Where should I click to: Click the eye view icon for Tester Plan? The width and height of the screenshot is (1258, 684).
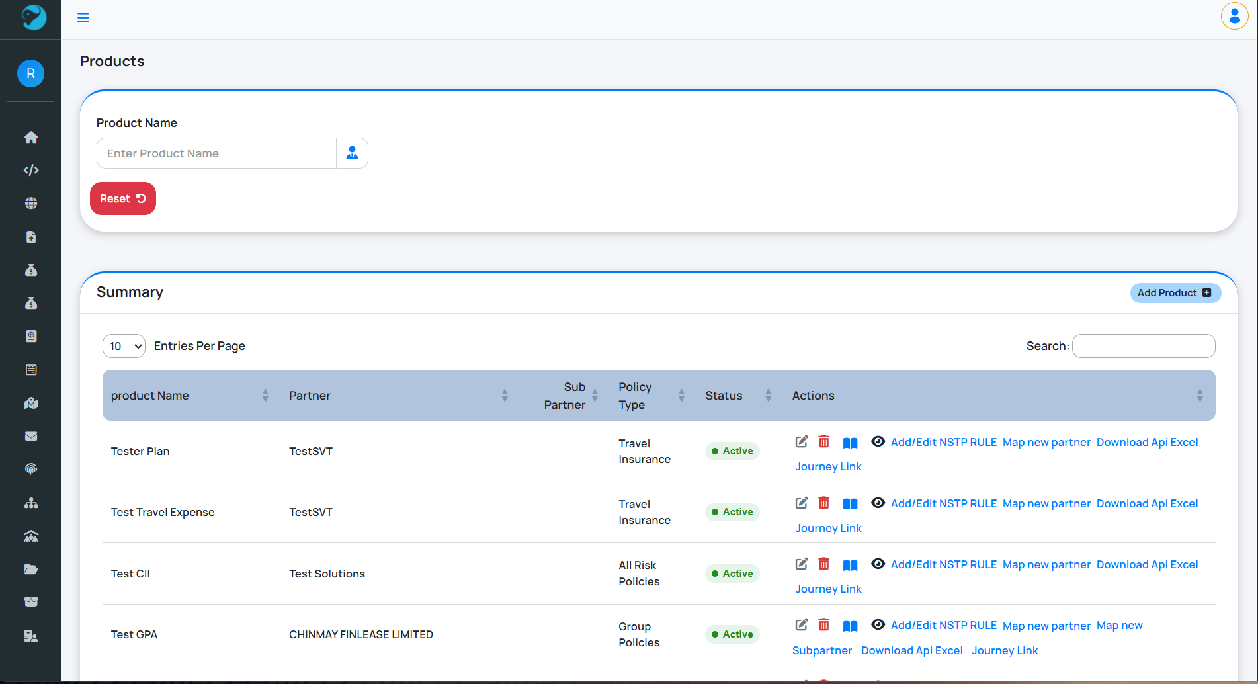coord(878,441)
